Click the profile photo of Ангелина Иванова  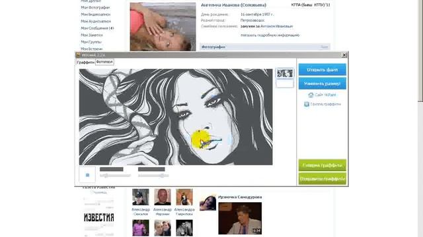pyautogui.click(x=163, y=26)
